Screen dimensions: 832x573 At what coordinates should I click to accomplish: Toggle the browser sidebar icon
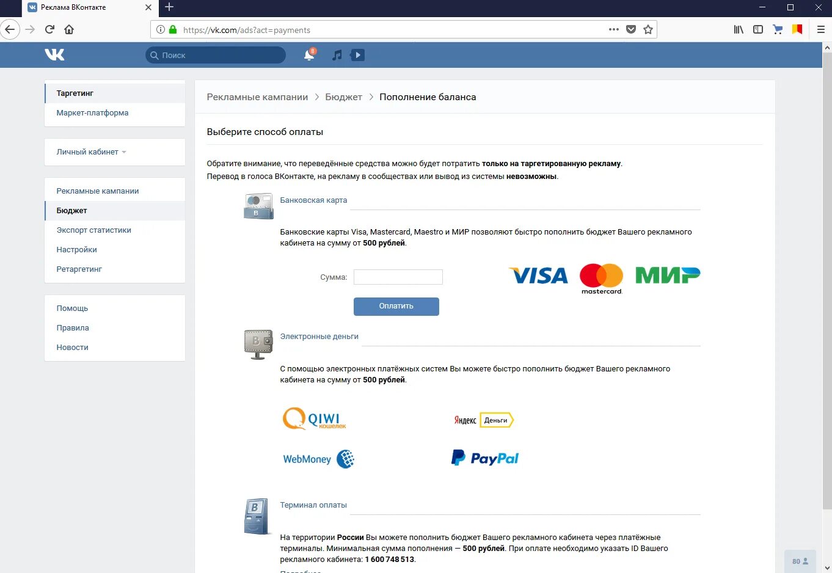tap(758, 29)
